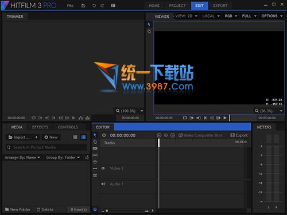
Task: Open the LOCAL dropdown in Viewer
Action: 211,16
